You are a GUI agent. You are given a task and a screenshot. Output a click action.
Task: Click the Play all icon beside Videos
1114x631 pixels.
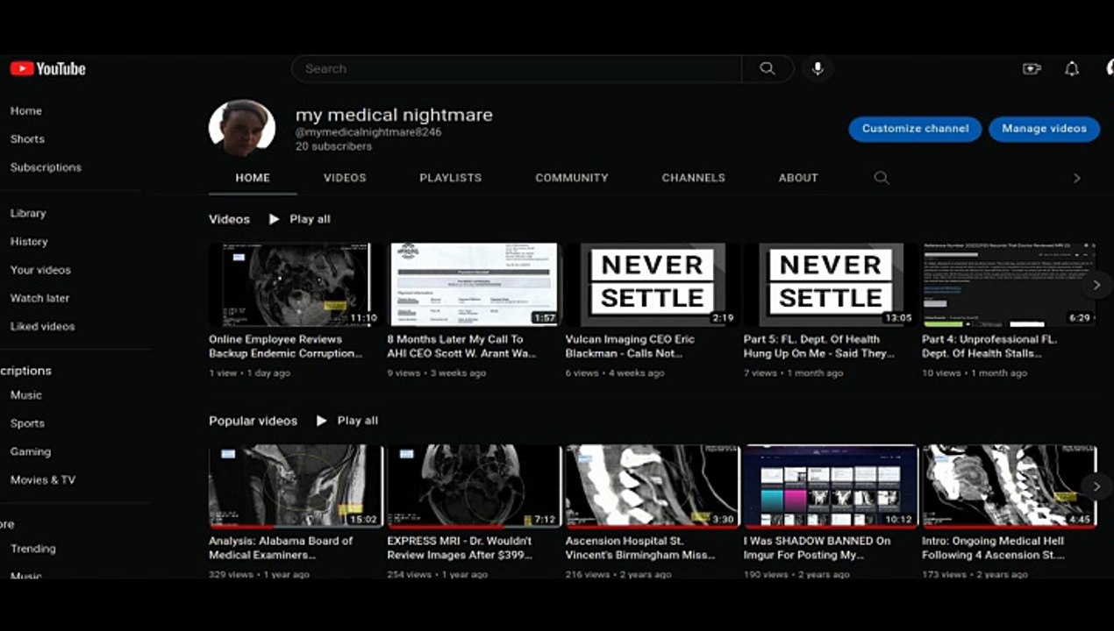pos(274,219)
